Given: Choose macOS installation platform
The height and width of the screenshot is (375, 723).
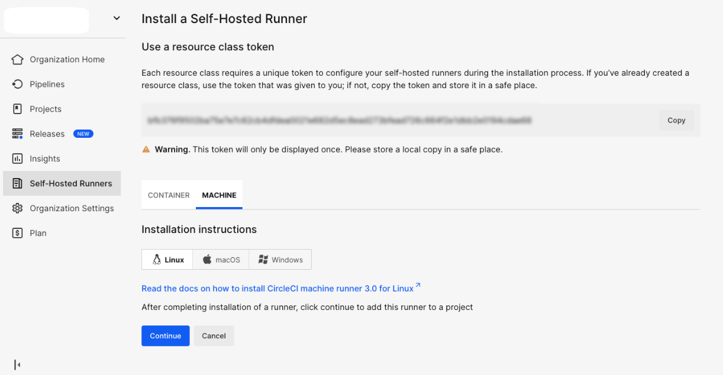Looking at the screenshot, I should [x=220, y=259].
